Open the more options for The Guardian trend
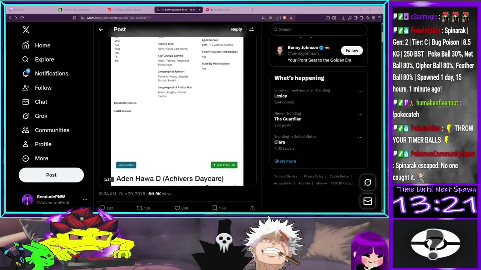 (360, 114)
